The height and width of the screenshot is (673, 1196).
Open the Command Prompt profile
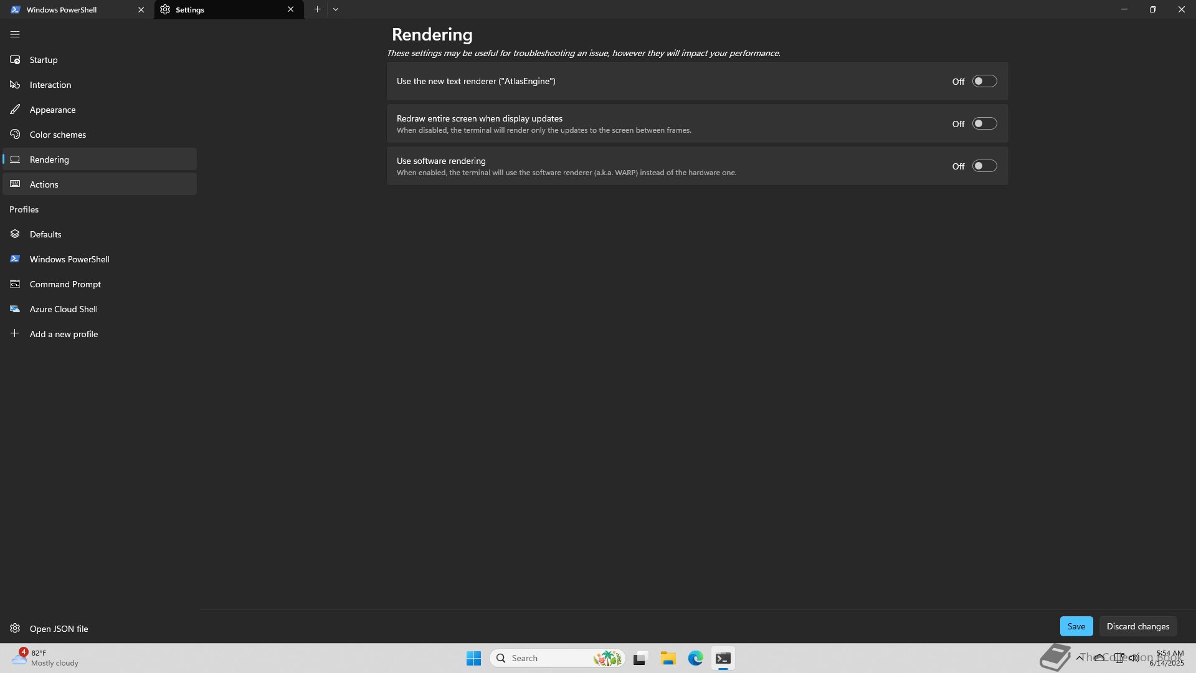point(65,284)
